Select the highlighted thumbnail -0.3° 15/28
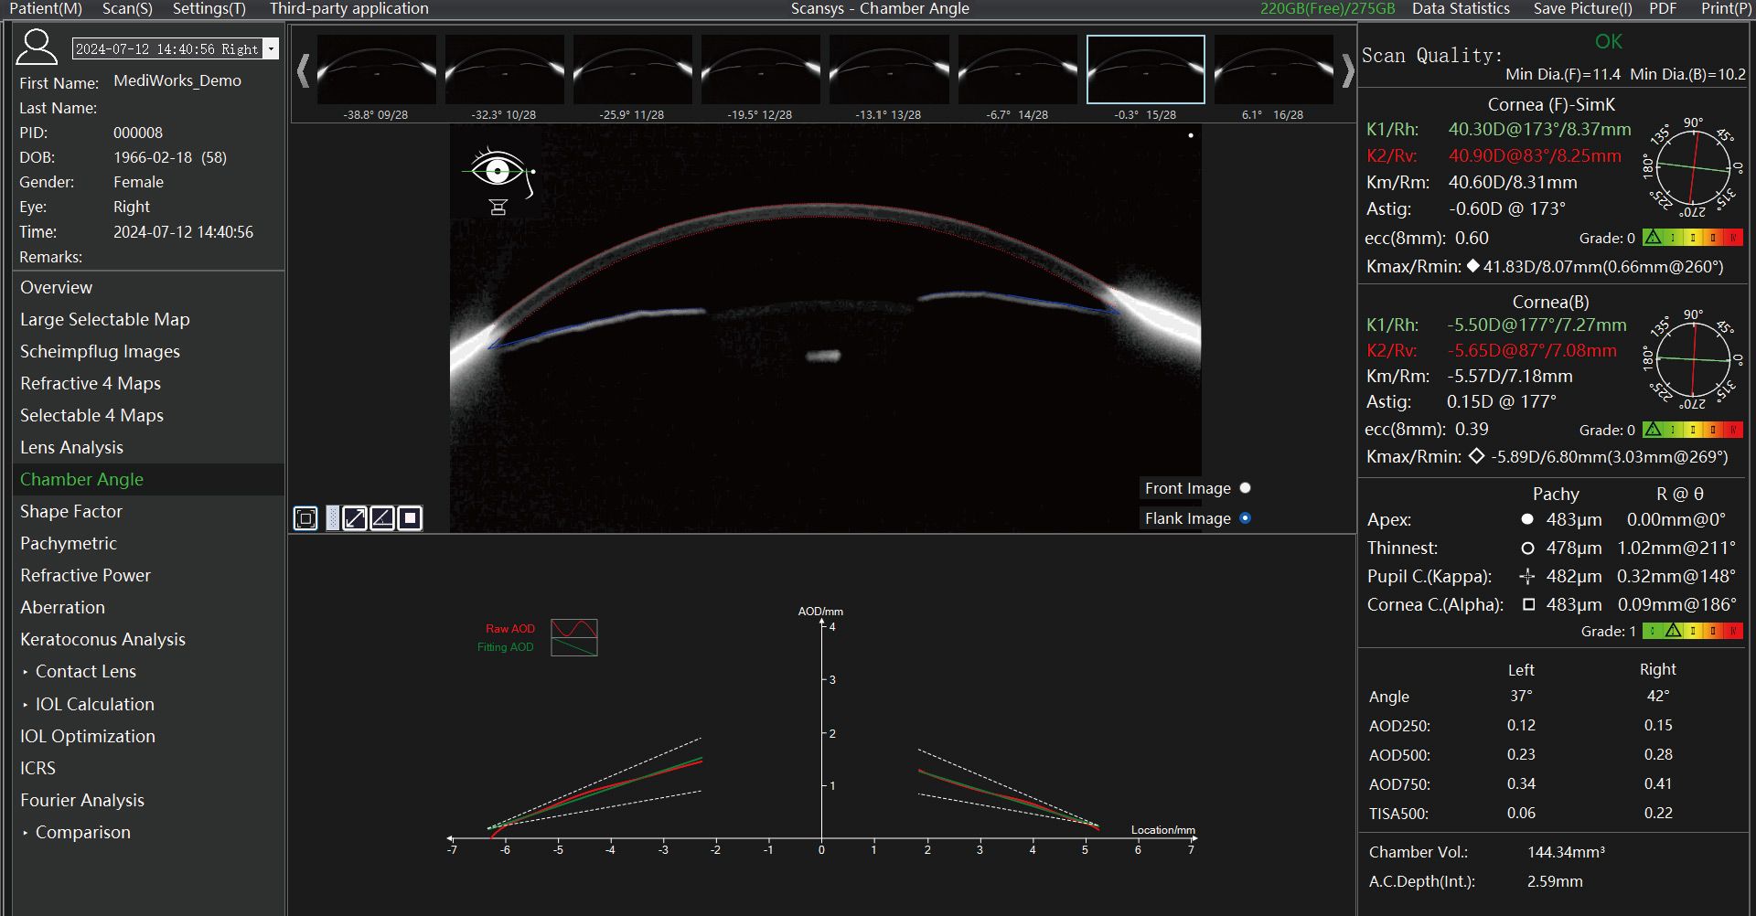 tap(1146, 70)
